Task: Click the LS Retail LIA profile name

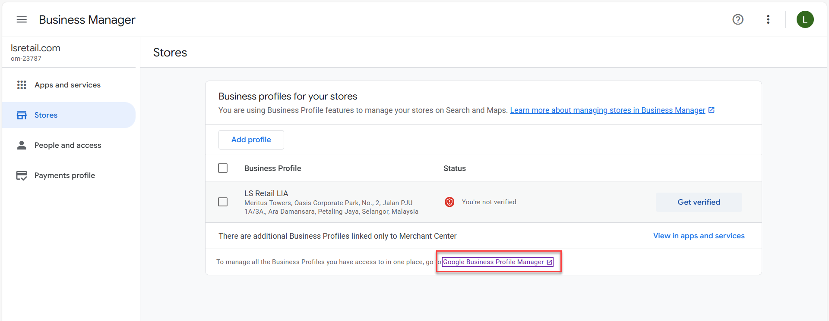Action: pos(266,193)
